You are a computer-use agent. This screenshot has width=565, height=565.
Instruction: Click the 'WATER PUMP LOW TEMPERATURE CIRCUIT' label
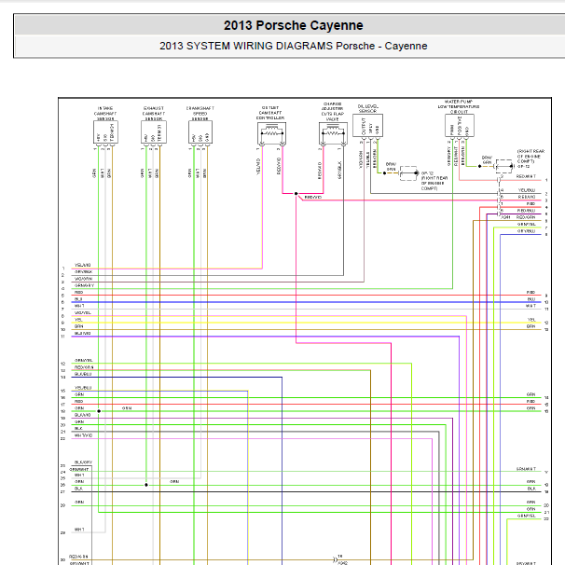click(x=459, y=106)
